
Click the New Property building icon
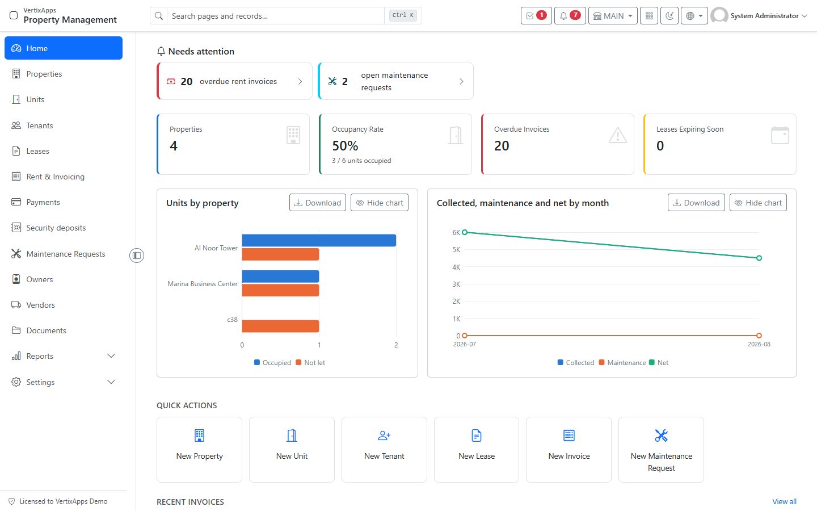199,435
